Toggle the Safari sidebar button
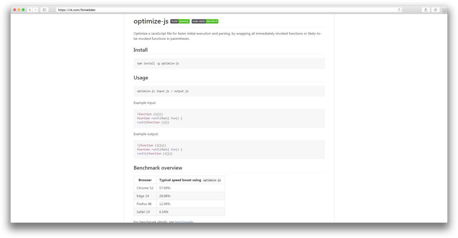 click(44, 10)
